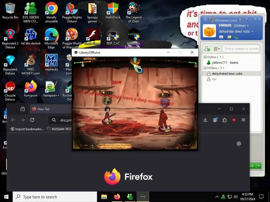Open the Messenger email envelope icon
This screenshot has height=202, width=270.
coord(221,37)
